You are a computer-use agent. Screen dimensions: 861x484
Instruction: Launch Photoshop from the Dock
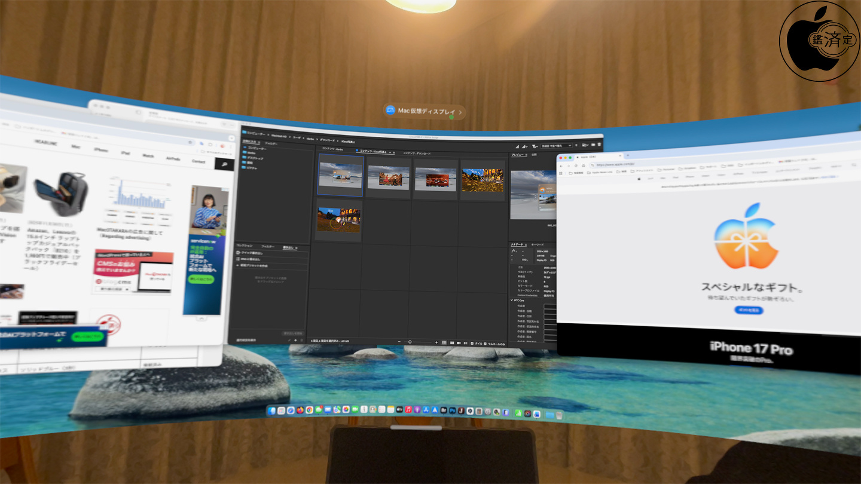coord(453,411)
